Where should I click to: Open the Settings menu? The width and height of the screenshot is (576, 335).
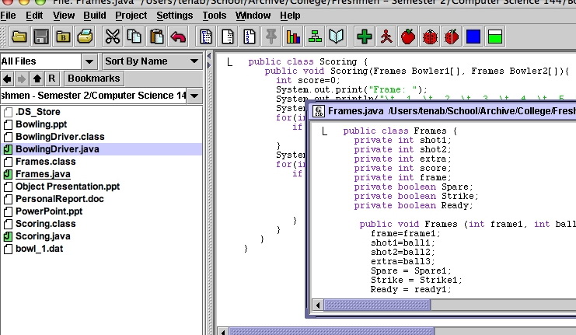[174, 15]
